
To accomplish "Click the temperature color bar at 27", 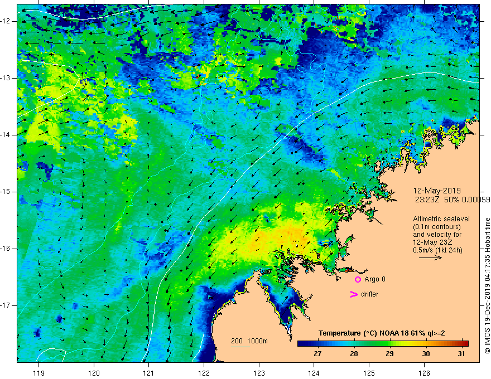I will pos(317,343).
